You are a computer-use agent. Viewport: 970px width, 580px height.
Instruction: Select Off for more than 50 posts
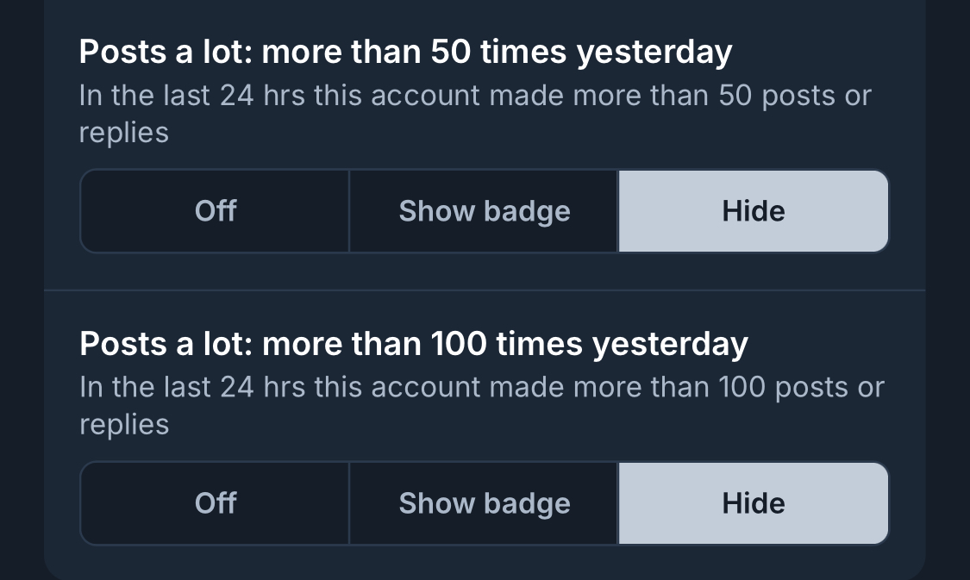point(216,211)
